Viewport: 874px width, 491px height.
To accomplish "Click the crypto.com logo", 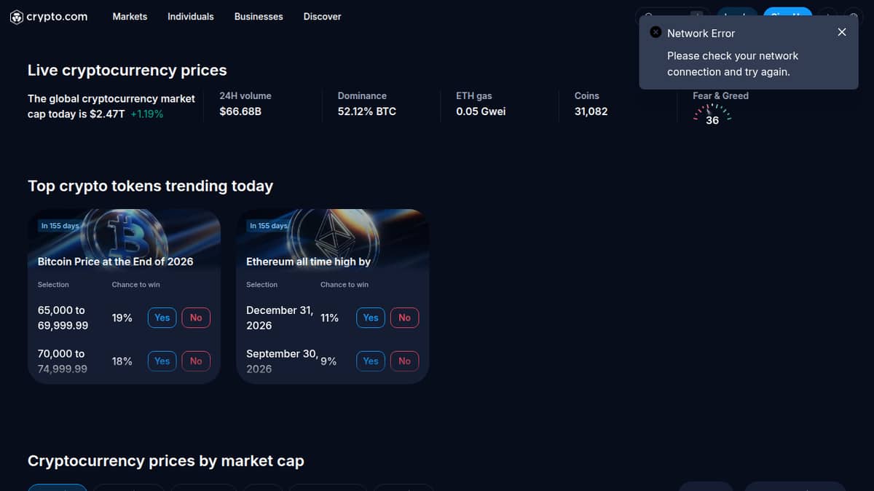I will pos(48,16).
